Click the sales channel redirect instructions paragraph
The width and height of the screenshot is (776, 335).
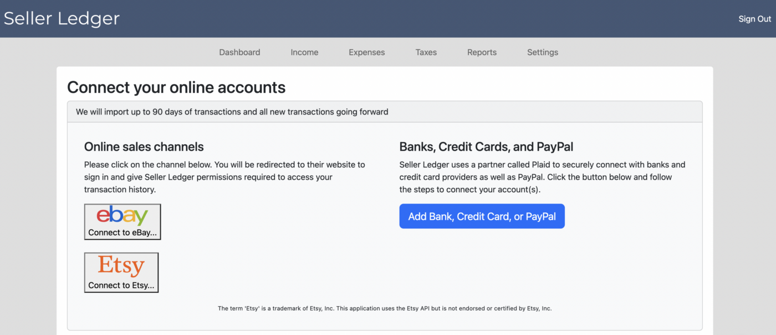(x=224, y=177)
